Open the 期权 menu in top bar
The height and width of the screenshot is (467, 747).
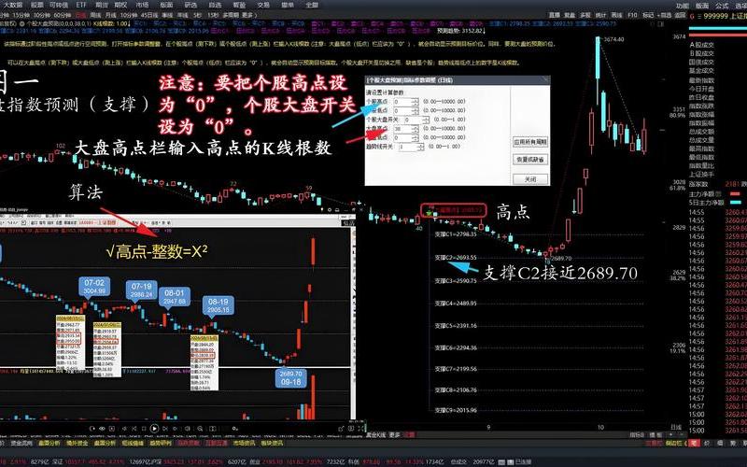[120, 5]
